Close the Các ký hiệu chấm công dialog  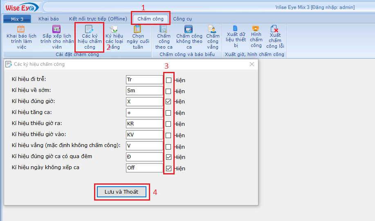click(252, 64)
